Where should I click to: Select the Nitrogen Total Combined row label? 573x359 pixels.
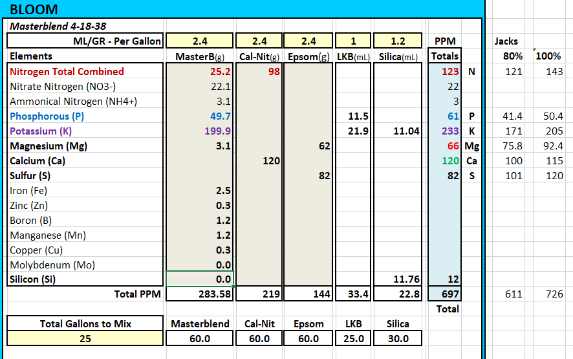[67, 71]
